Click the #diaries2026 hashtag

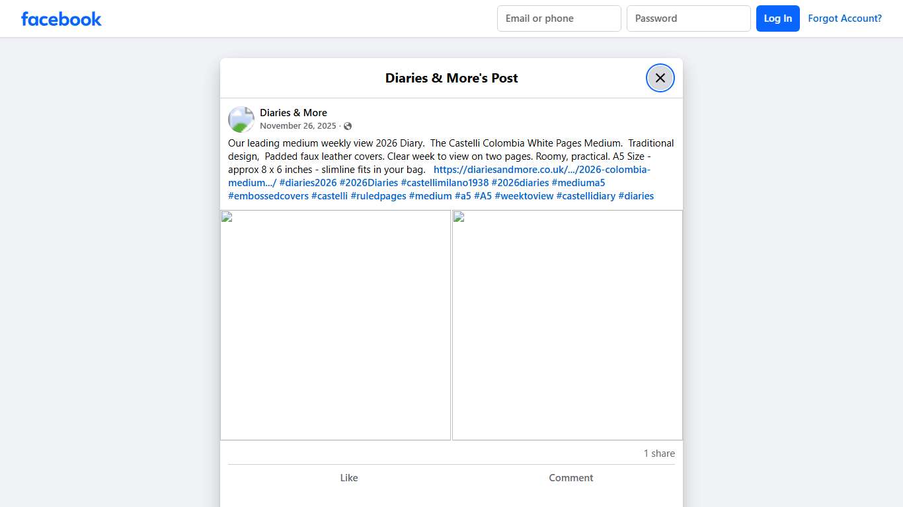tap(308, 182)
